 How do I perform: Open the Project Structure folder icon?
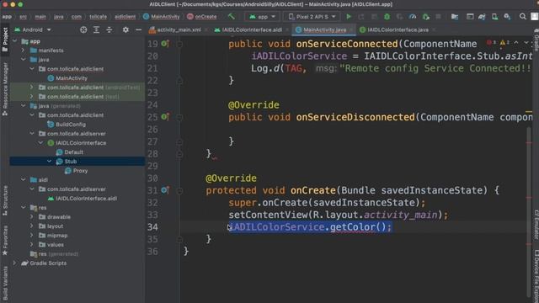(455, 17)
